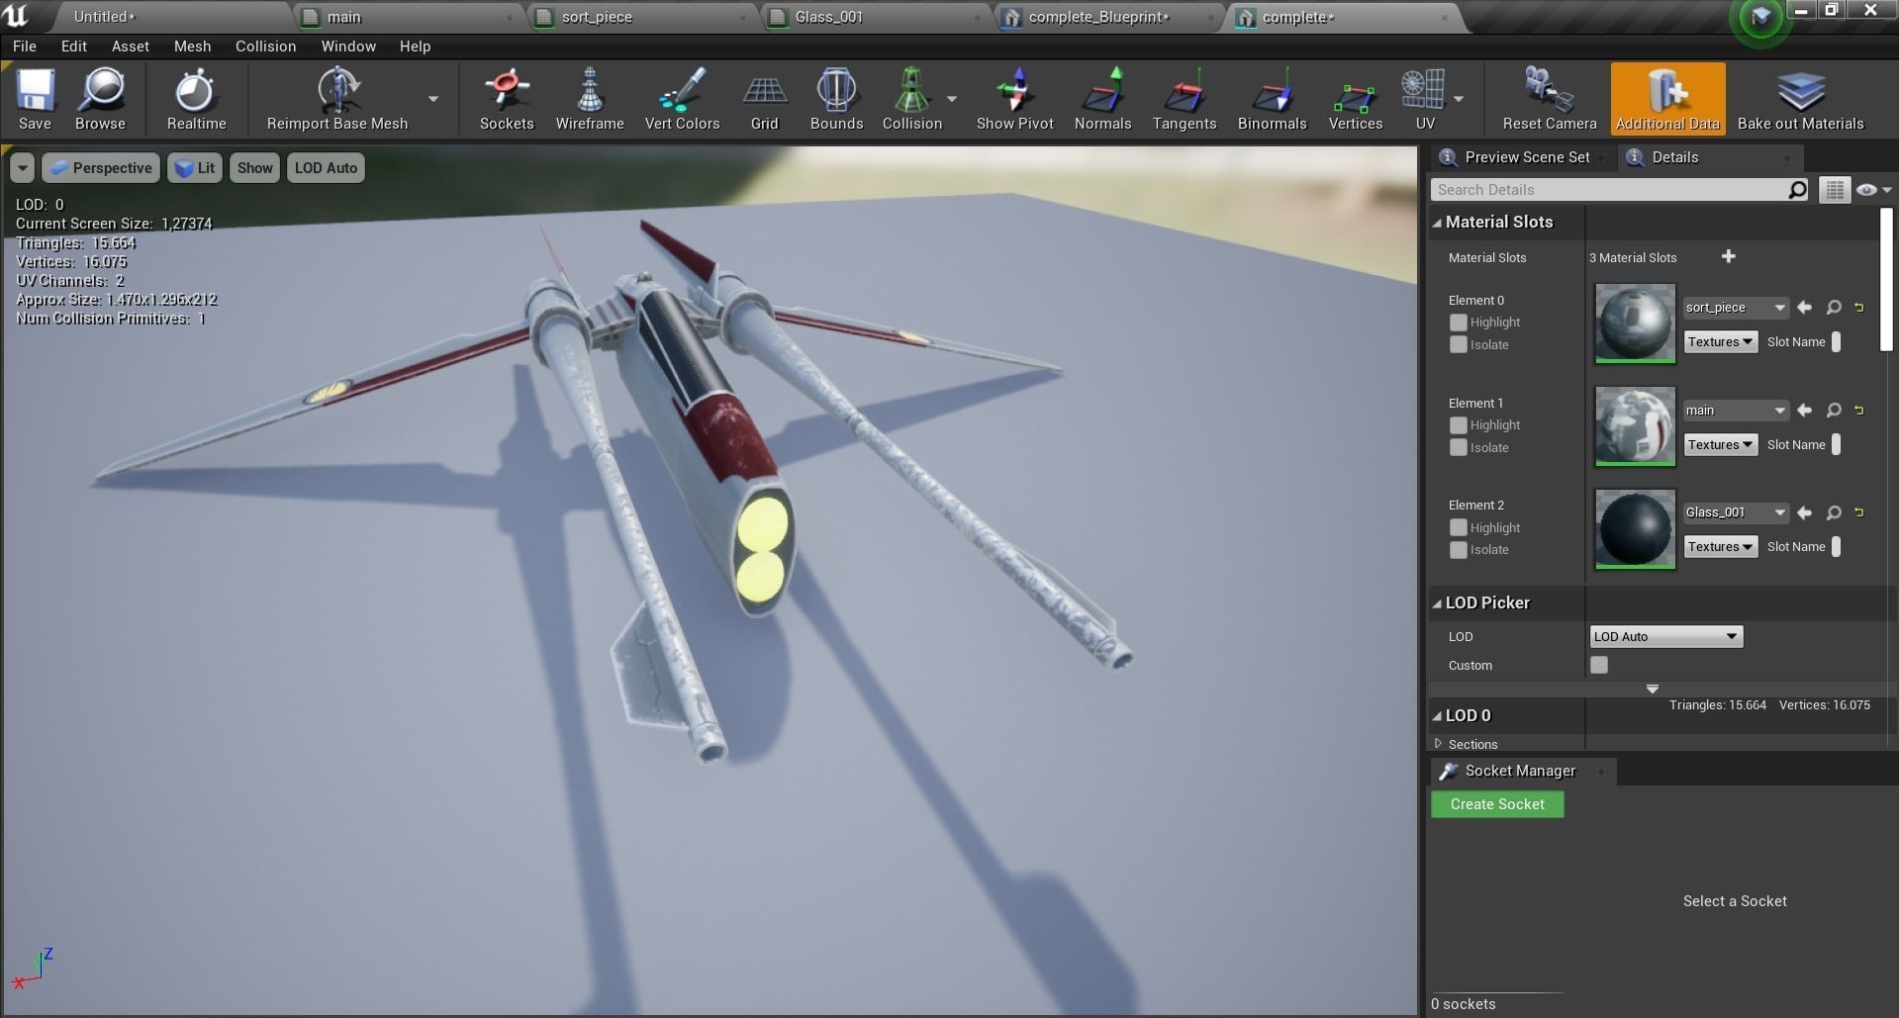Image resolution: width=1899 pixels, height=1018 pixels.
Task: Open the Collision menu
Action: tap(265, 46)
